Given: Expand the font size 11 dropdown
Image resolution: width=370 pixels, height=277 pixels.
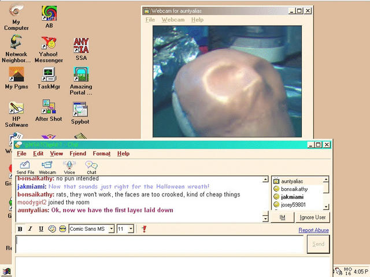Looking at the screenshot, I should pos(131,229).
